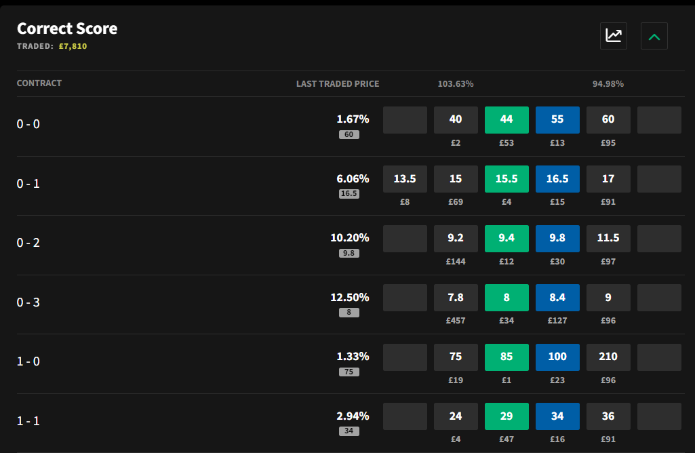Pick the 9.4 back price for 0-2
Viewport: 695px width, 453px height.
[507, 239]
